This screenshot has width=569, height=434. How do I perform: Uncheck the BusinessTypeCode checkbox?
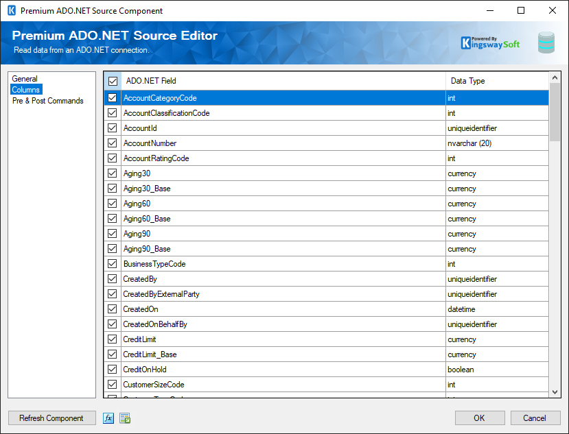point(113,264)
